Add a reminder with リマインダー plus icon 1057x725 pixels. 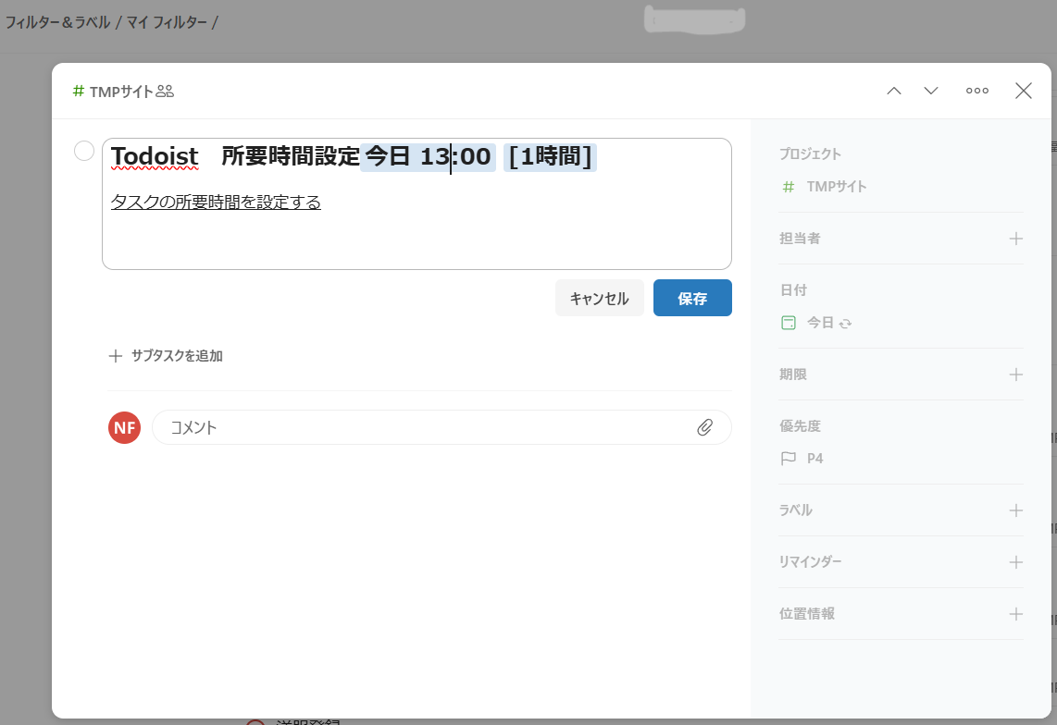[x=1015, y=562]
